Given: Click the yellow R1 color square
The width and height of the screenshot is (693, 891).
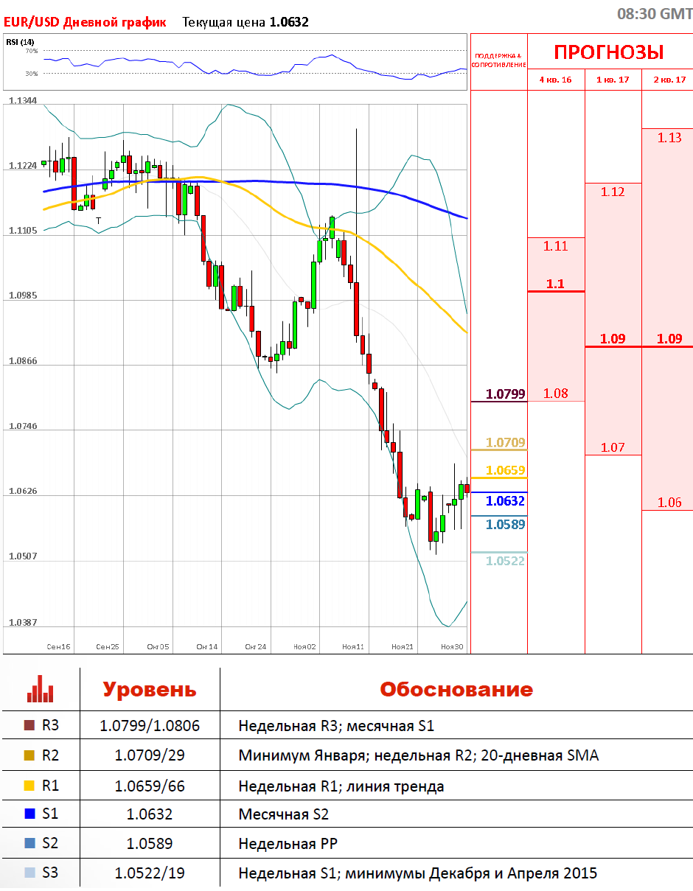Looking at the screenshot, I should (x=29, y=786).
